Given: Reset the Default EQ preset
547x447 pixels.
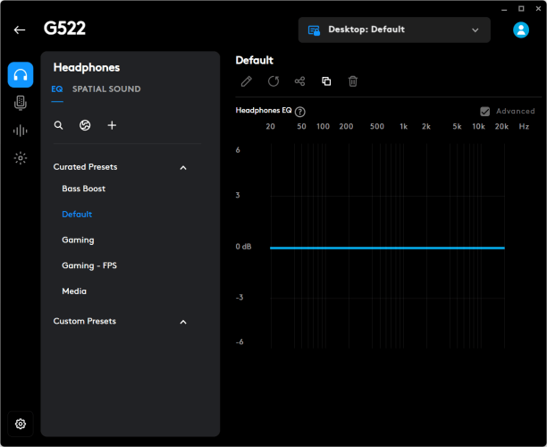Looking at the screenshot, I should (x=273, y=81).
